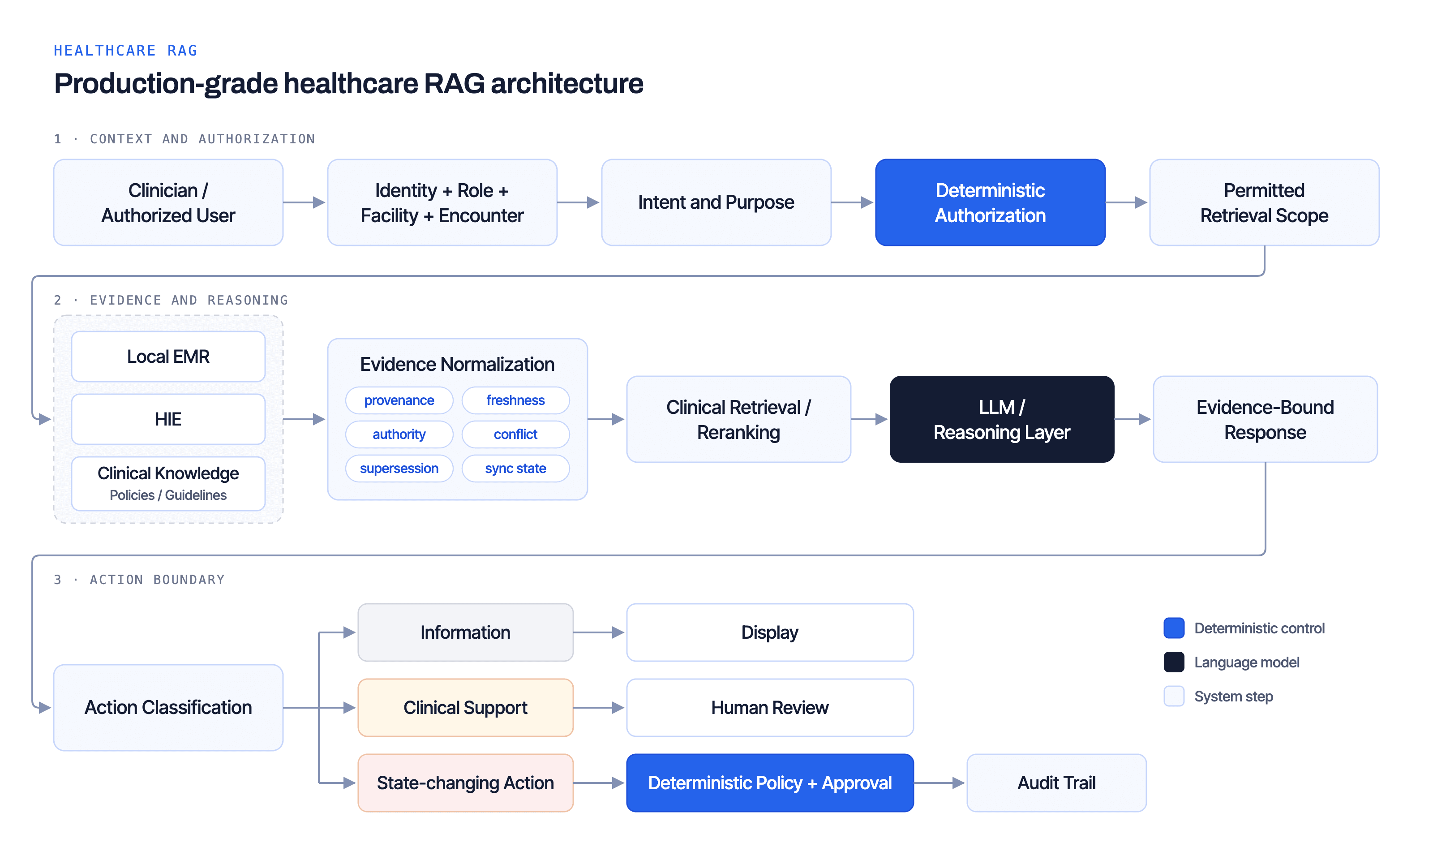1433x860 pixels.
Task: Select the Clinical Retrieval / Reranking box
Action: [x=738, y=419]
